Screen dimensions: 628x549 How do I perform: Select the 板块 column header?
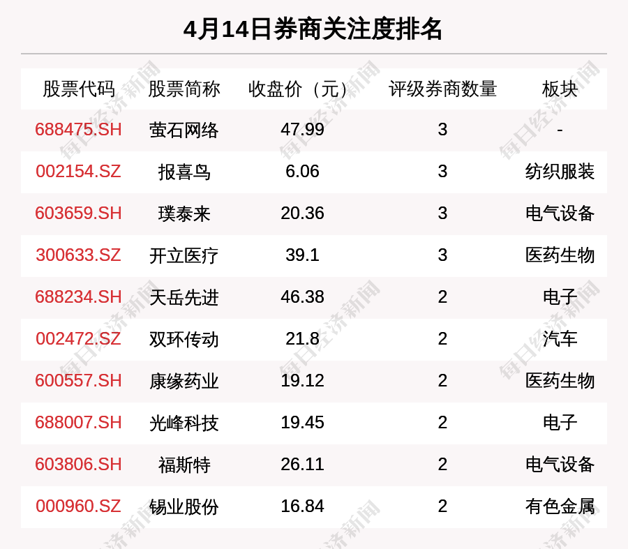(x=560, y=89)
